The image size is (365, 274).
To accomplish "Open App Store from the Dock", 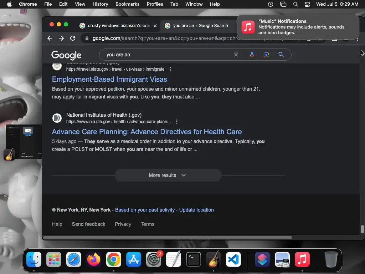I will [134, 259].
